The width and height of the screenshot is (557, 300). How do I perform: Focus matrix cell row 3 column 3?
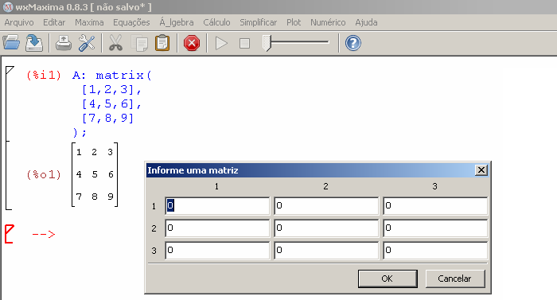(x=435, y=250)
